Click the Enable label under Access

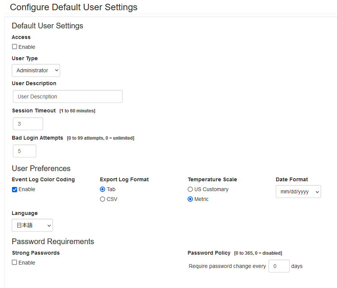point(26,47)
